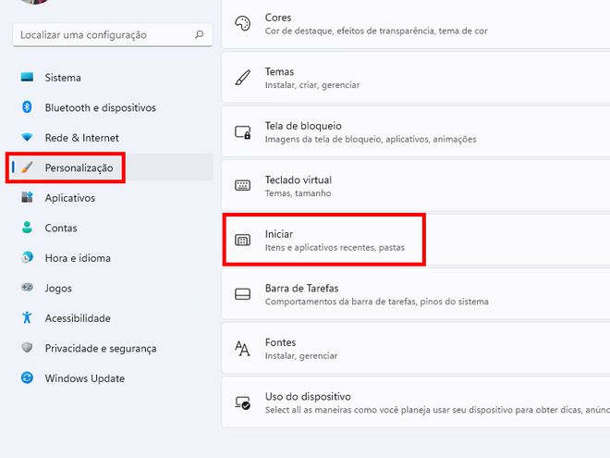This screenshot has height=458, width=610.
Task: Open the Fontes settings card
Action: tap(416, 349)
